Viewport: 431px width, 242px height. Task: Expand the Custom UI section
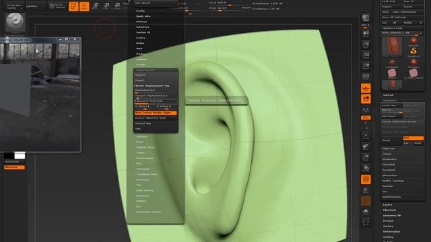143,32
